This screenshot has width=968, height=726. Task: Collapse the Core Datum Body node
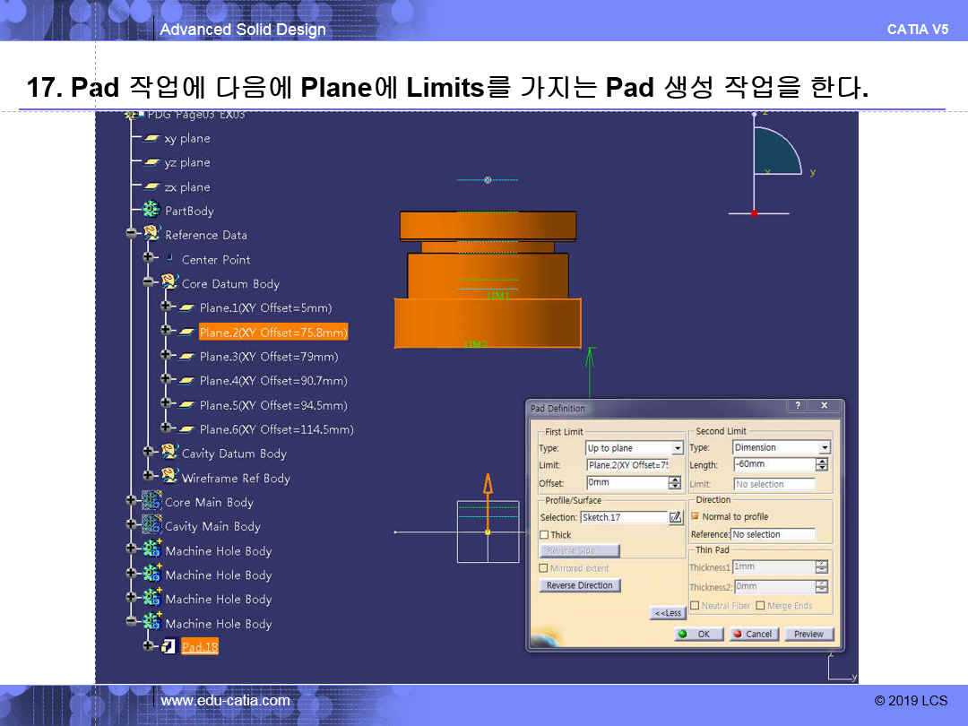[148, 283]
